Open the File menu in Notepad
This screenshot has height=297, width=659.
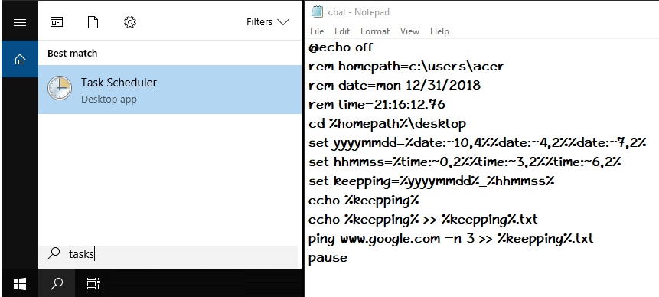[x=317, y=31]
